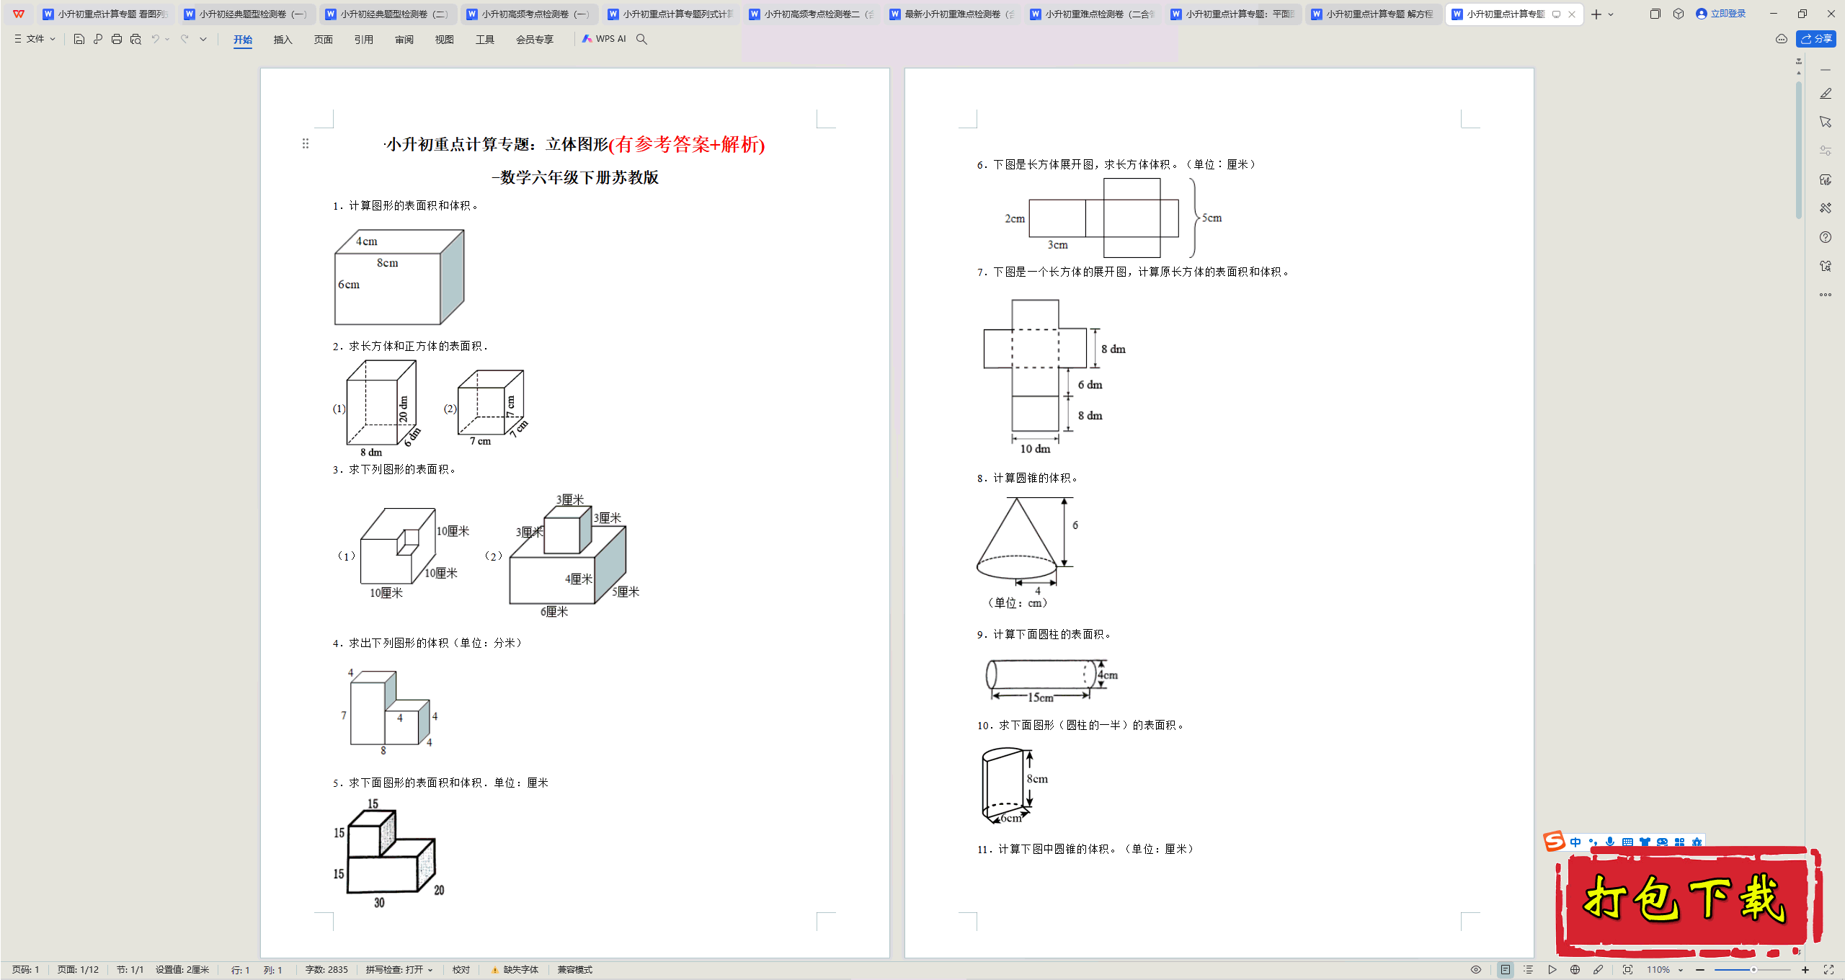Open the 工具 ribbon tab
The image size is (1845, 980).
[485, 40]
